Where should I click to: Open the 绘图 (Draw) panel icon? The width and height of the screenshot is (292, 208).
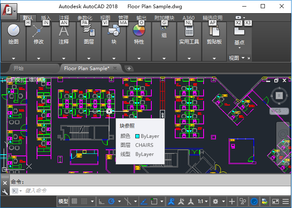pos(14,30)
